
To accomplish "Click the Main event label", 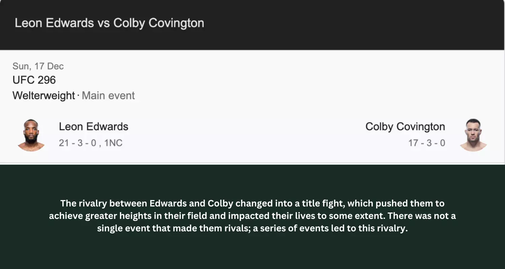I will click(x=108, y=96).
